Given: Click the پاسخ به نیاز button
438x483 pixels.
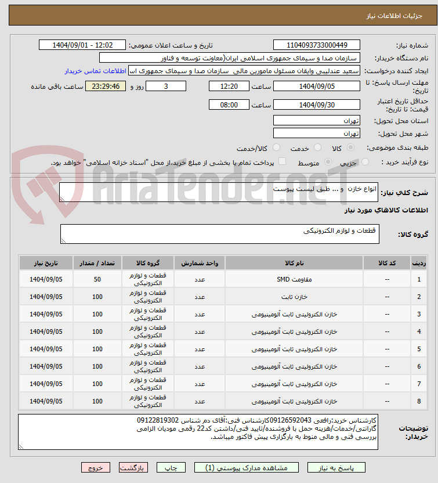Looking at the screenshot, I should [x=336, y=467].
